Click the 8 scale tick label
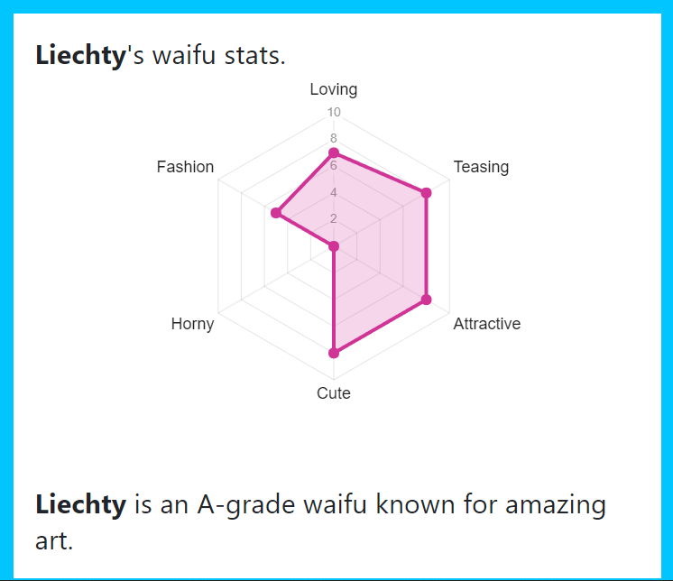 pos(334,138)
